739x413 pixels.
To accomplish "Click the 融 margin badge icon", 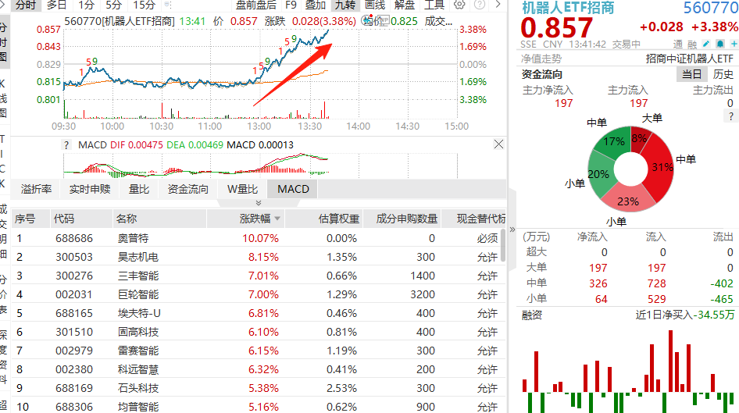I will [x=692, y=45].
